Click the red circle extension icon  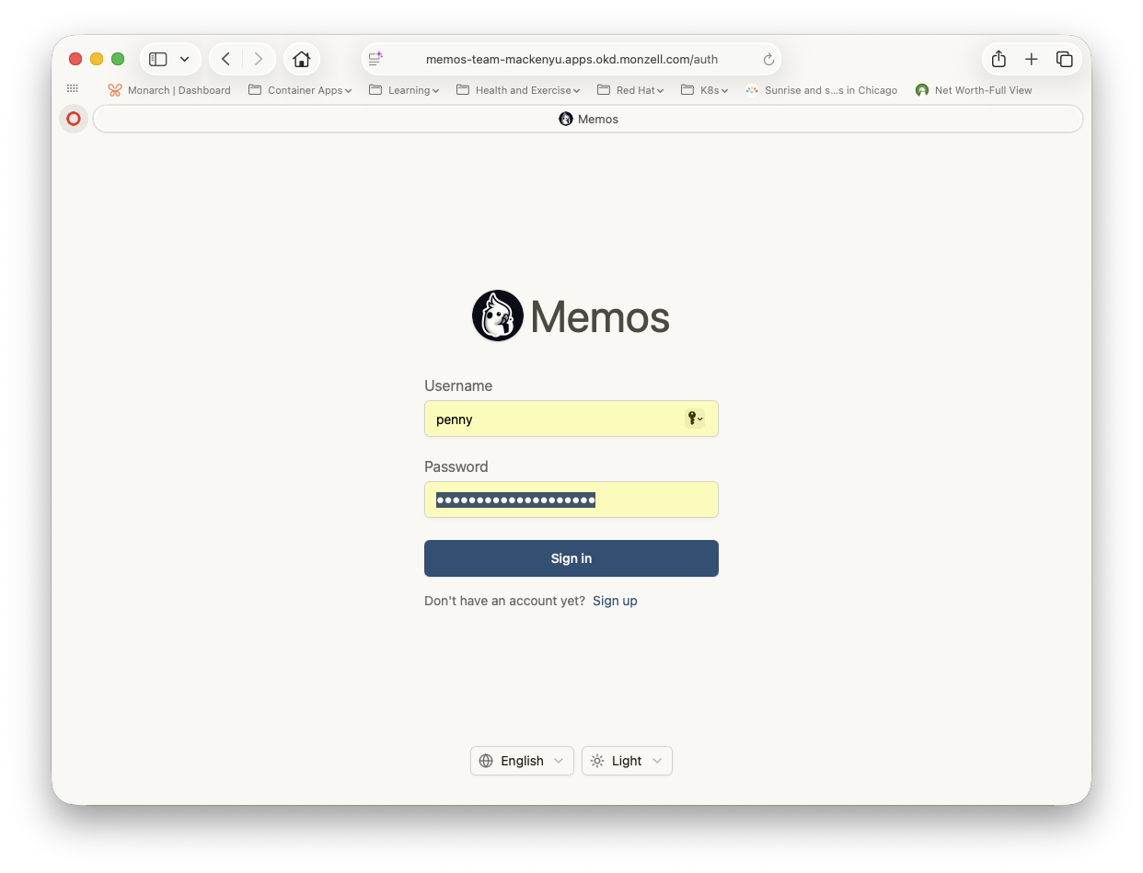point(74,119)
